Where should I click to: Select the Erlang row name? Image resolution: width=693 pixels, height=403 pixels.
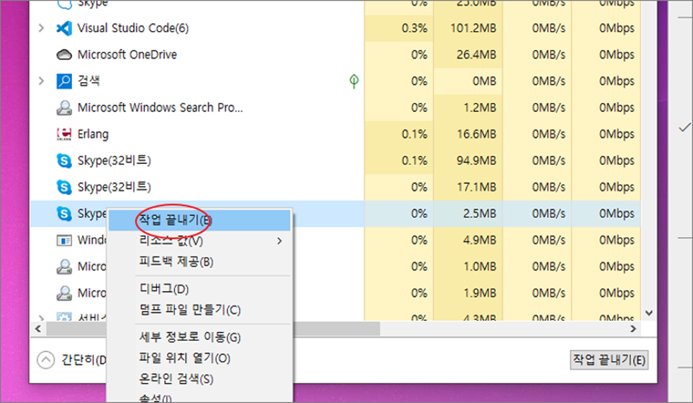pos(93,134)
